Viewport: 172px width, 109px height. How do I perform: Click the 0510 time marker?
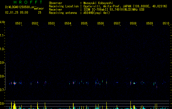tap(166, 23)
